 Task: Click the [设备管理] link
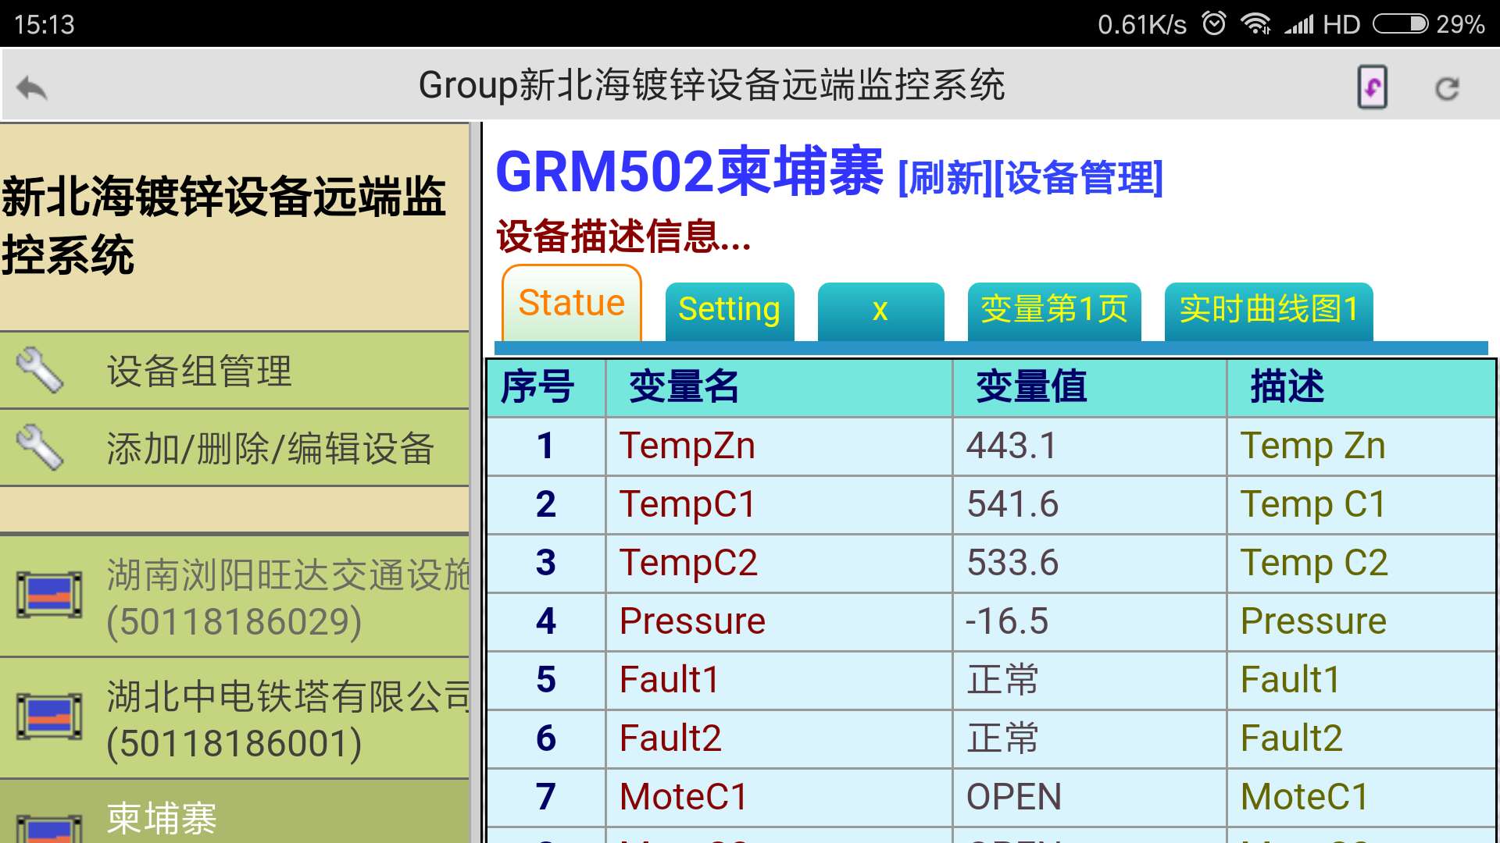click(1078, 178)
